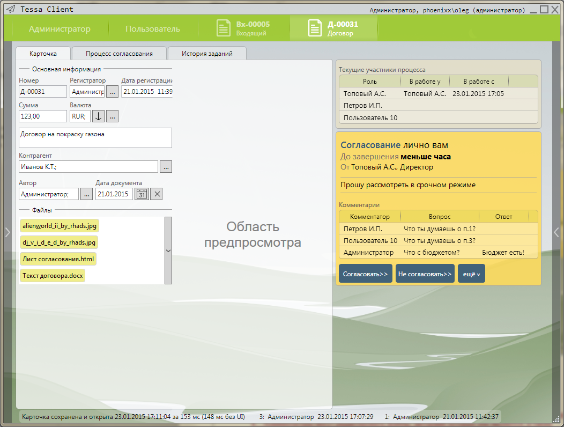Open the ещё dropdown button

click(x=471, y=274)
